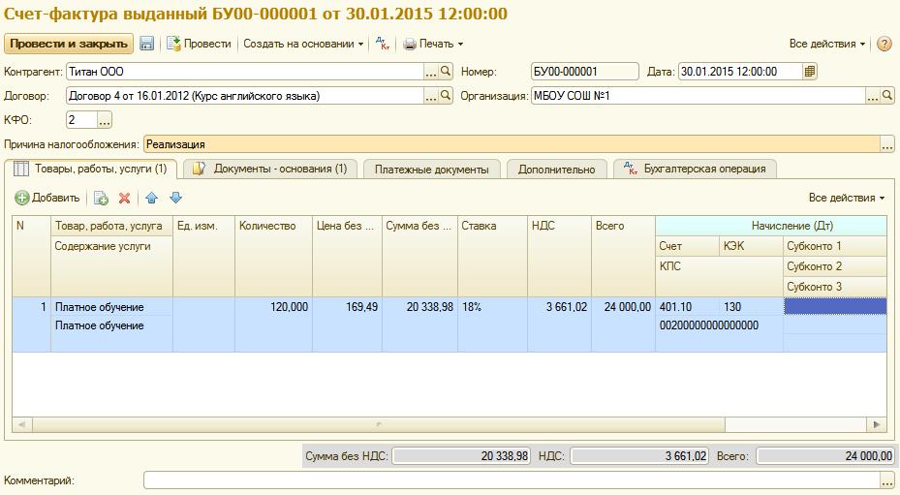Open Организация selection ellipsis button
The image size is (900, 495).
[x=873, y=96]
